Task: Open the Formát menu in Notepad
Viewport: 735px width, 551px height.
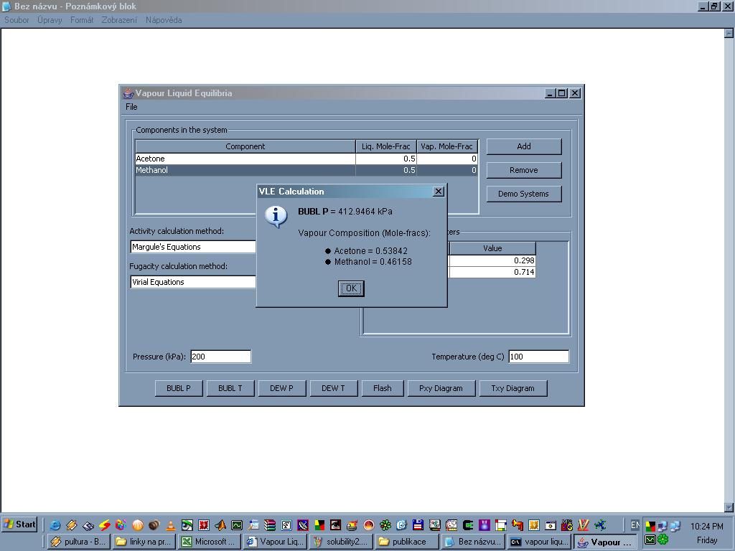Action: click(x=82, y=19)
